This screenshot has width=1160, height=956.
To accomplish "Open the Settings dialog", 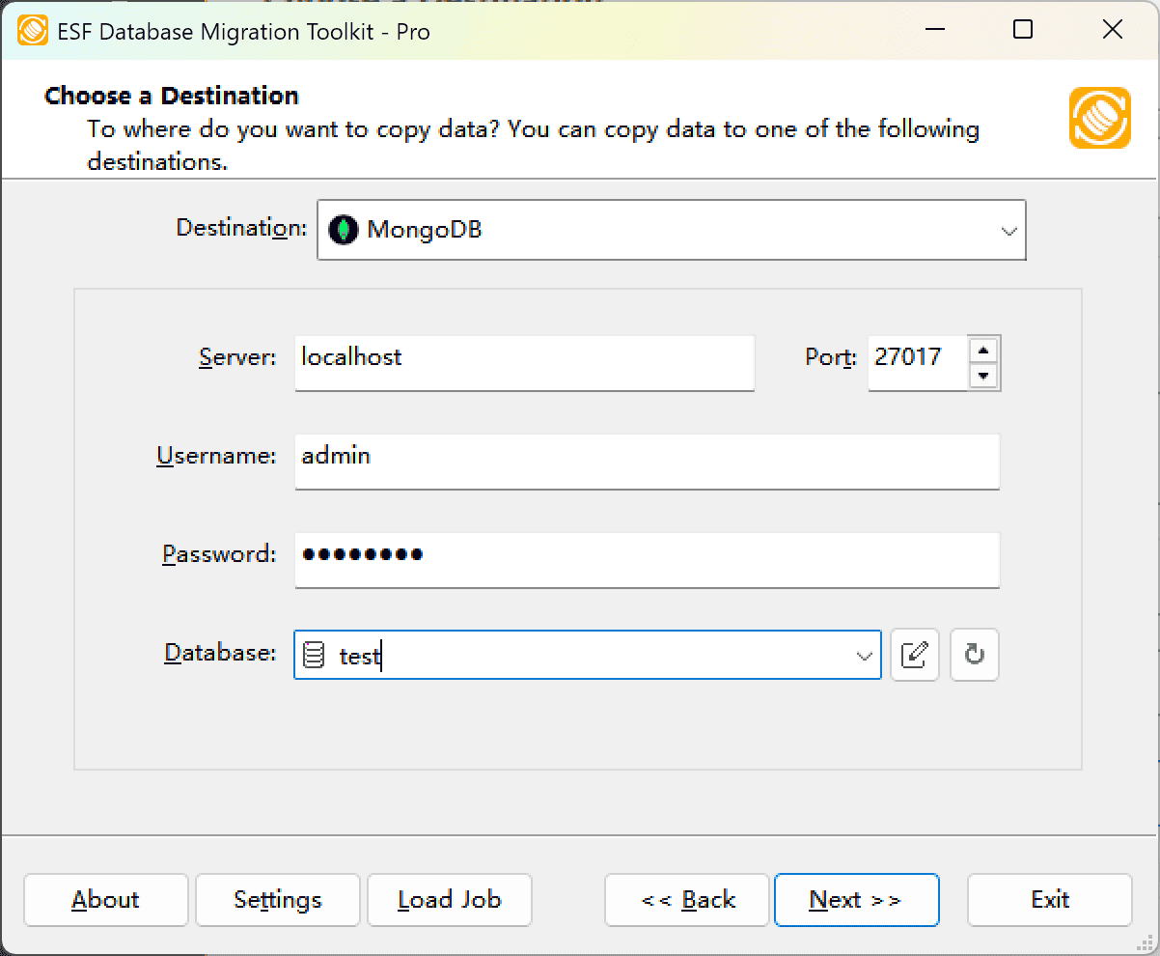I will click(277, 899).
